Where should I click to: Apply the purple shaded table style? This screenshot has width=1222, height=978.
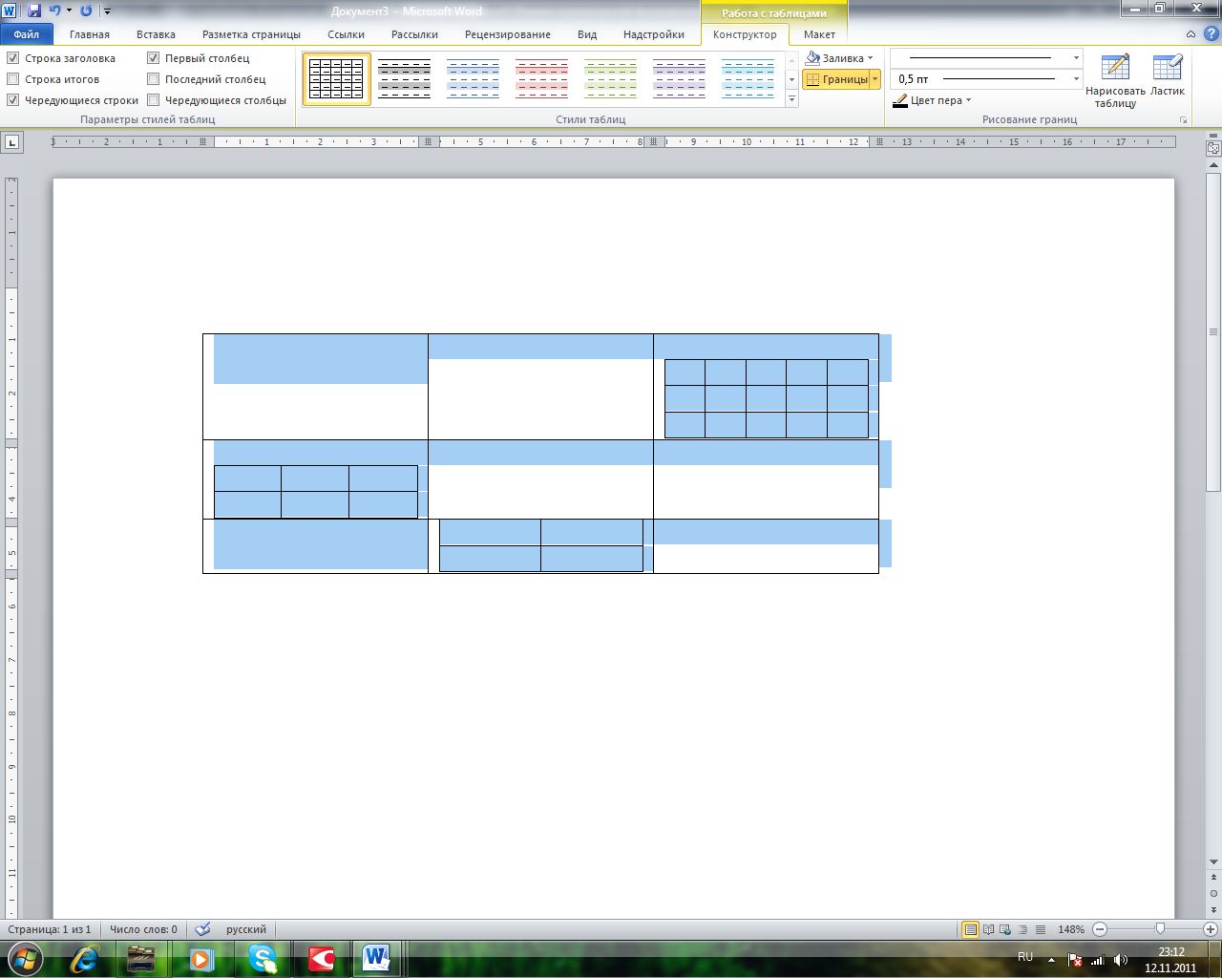click(679, 78)
